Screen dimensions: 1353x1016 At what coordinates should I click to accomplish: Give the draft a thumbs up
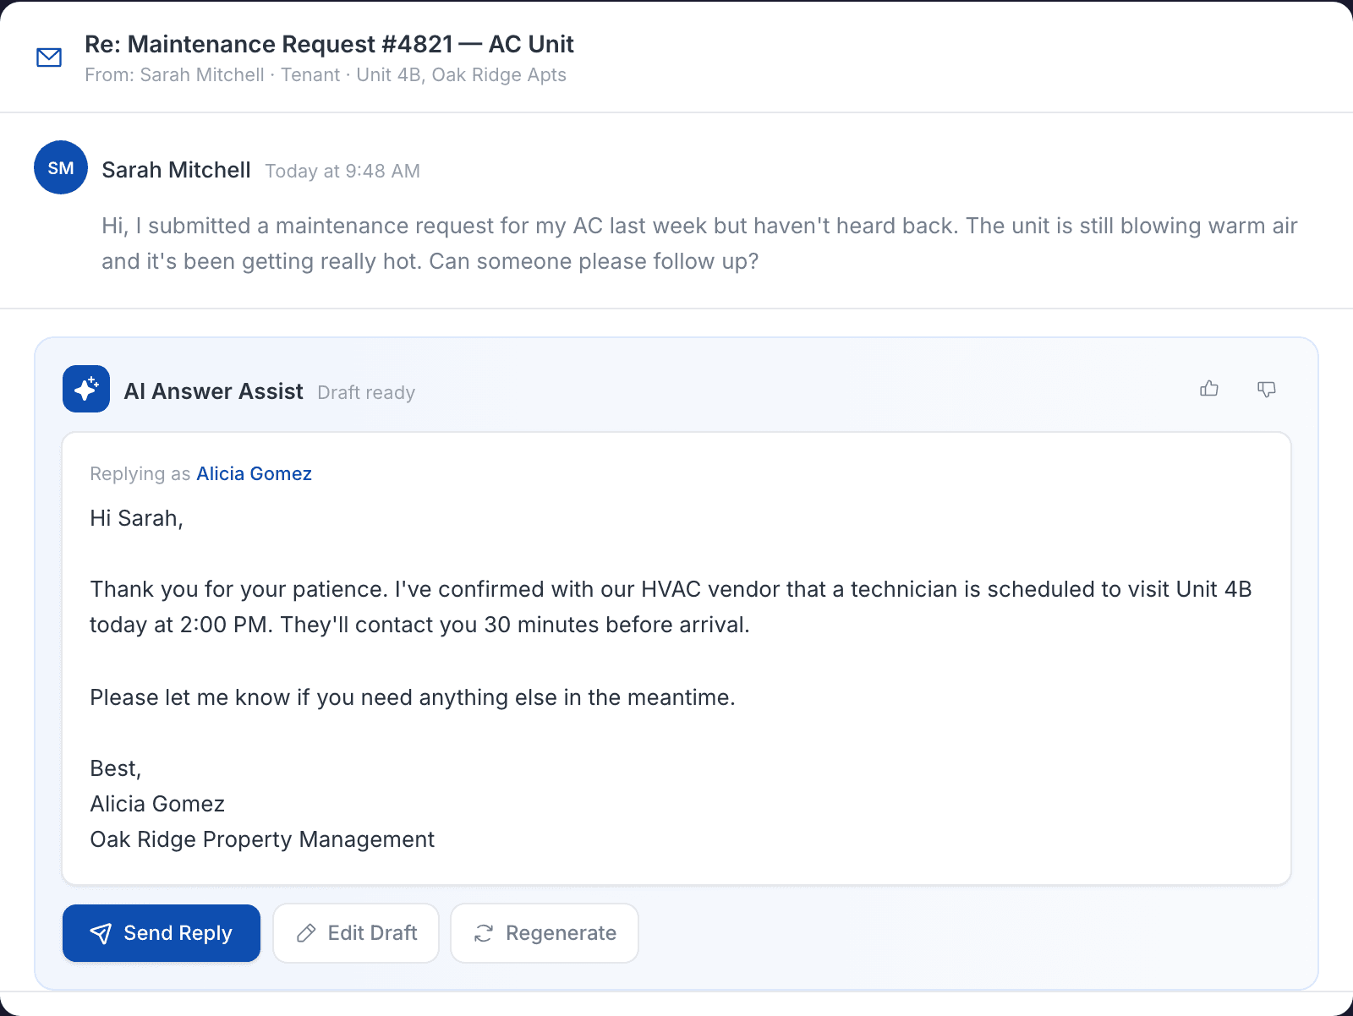[1209, 389]
